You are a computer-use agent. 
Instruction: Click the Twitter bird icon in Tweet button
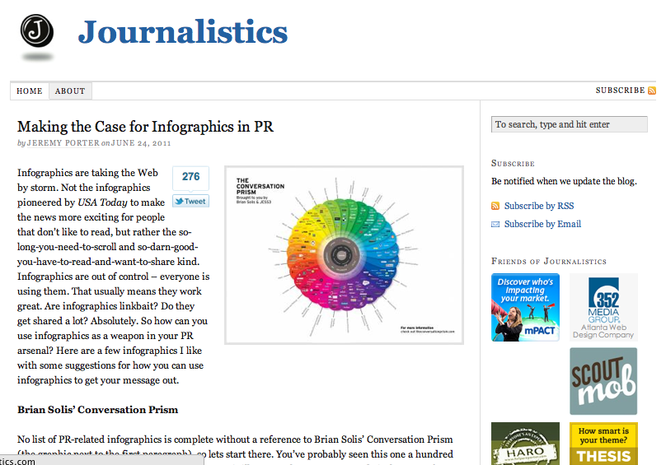pos(179,201)
